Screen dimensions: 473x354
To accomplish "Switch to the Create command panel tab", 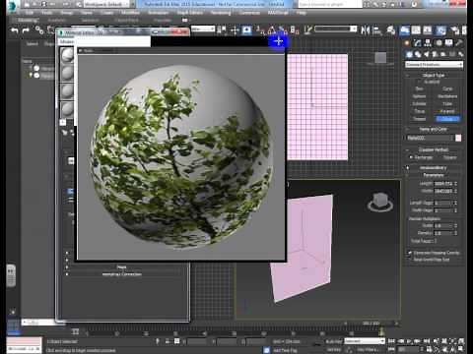I will [407, 43].
